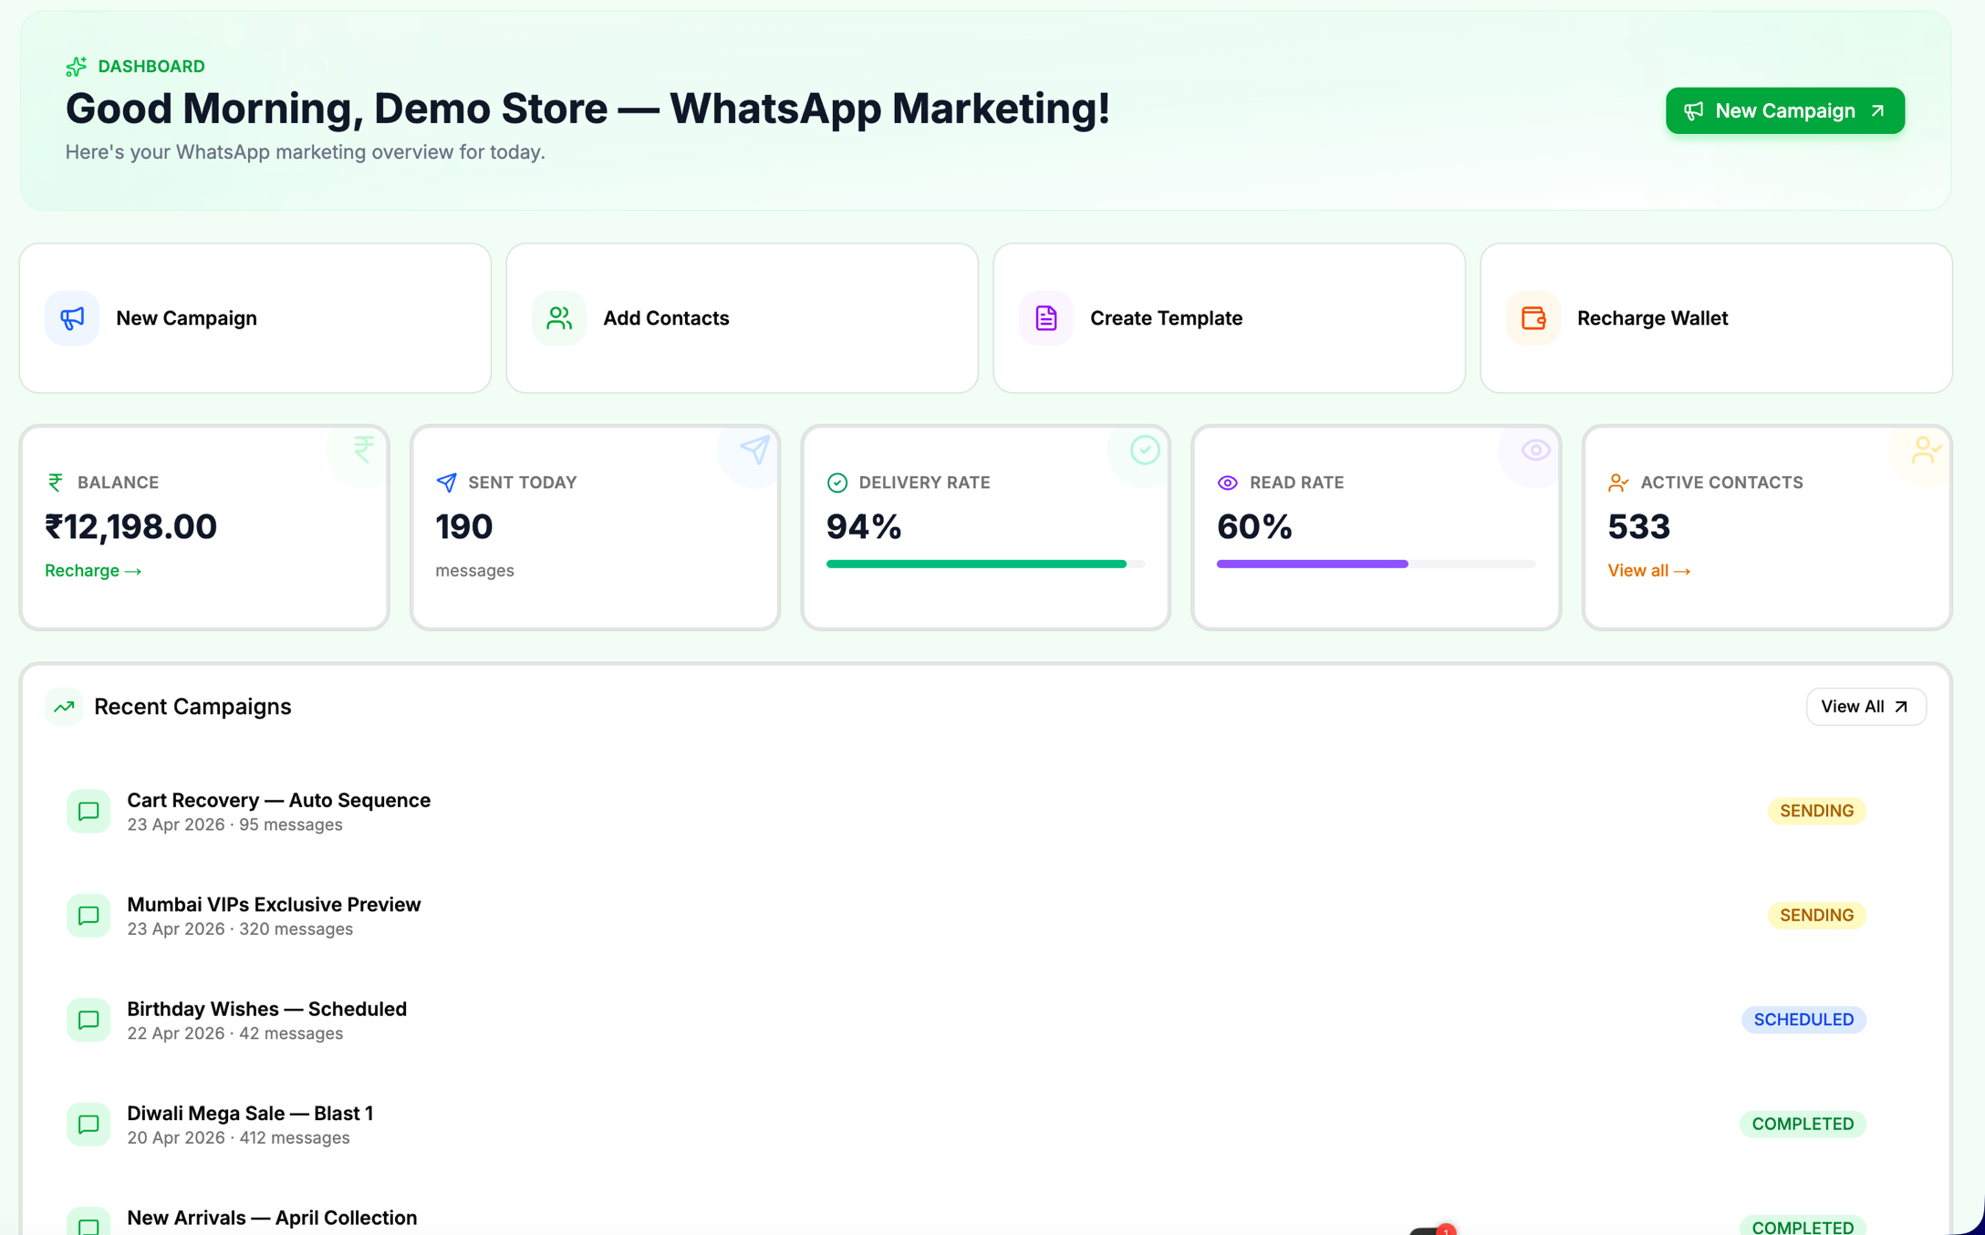Open the Cart Recovery — Auto Sequence campaign

[x=985, y=811]
